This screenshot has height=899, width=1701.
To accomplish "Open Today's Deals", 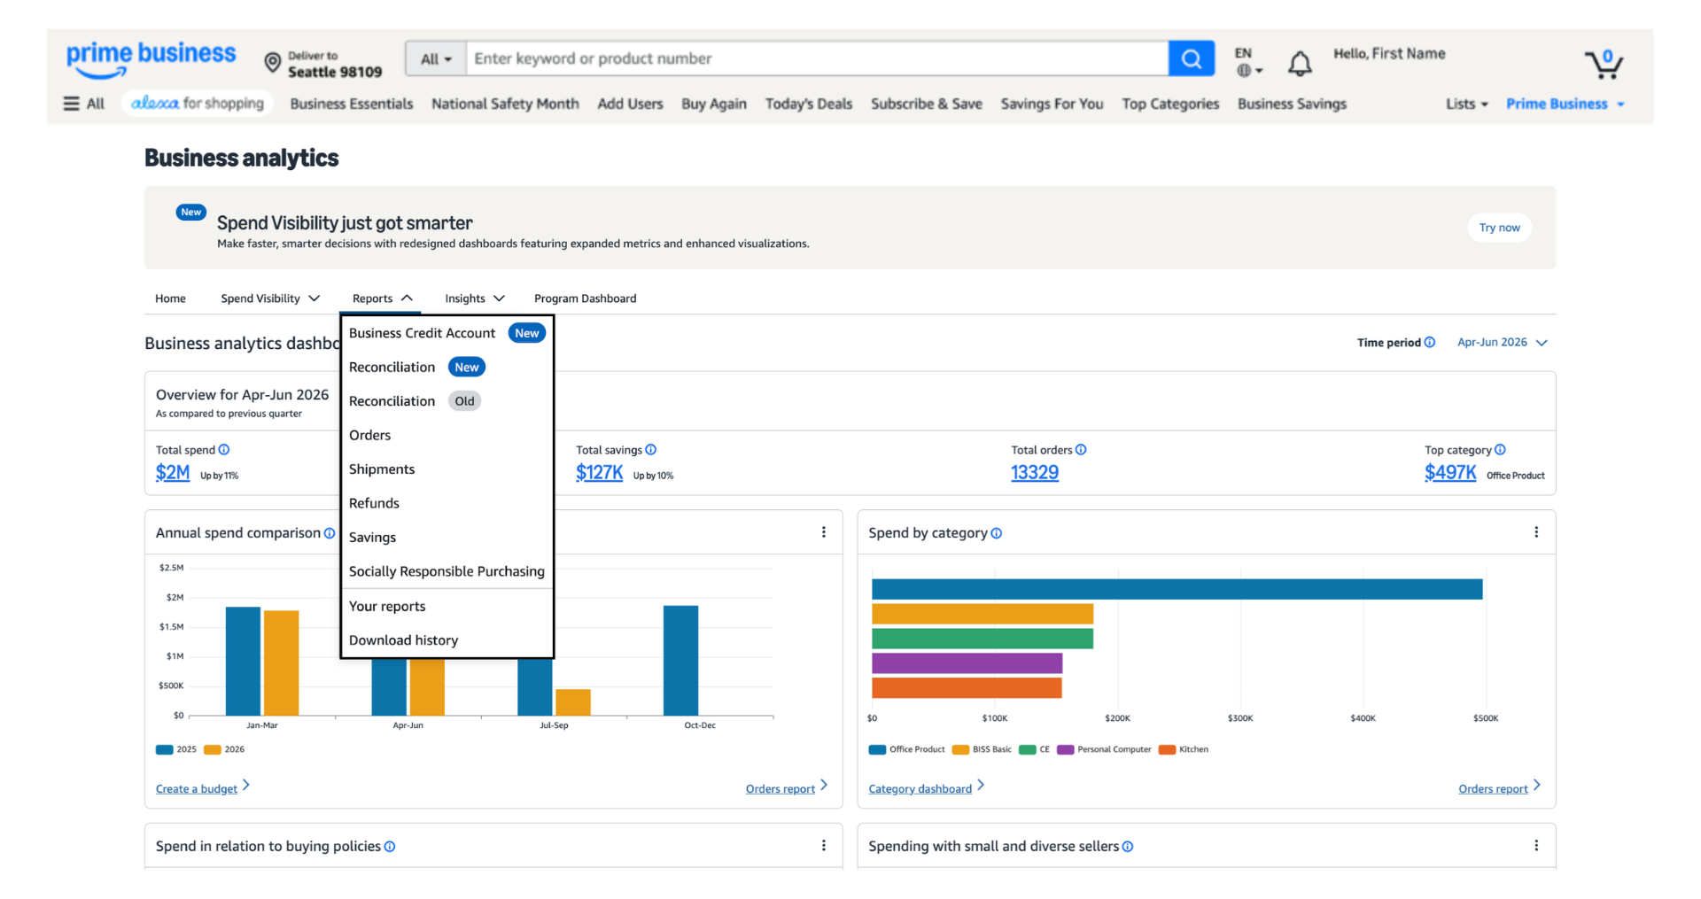I will pos(809,104).
